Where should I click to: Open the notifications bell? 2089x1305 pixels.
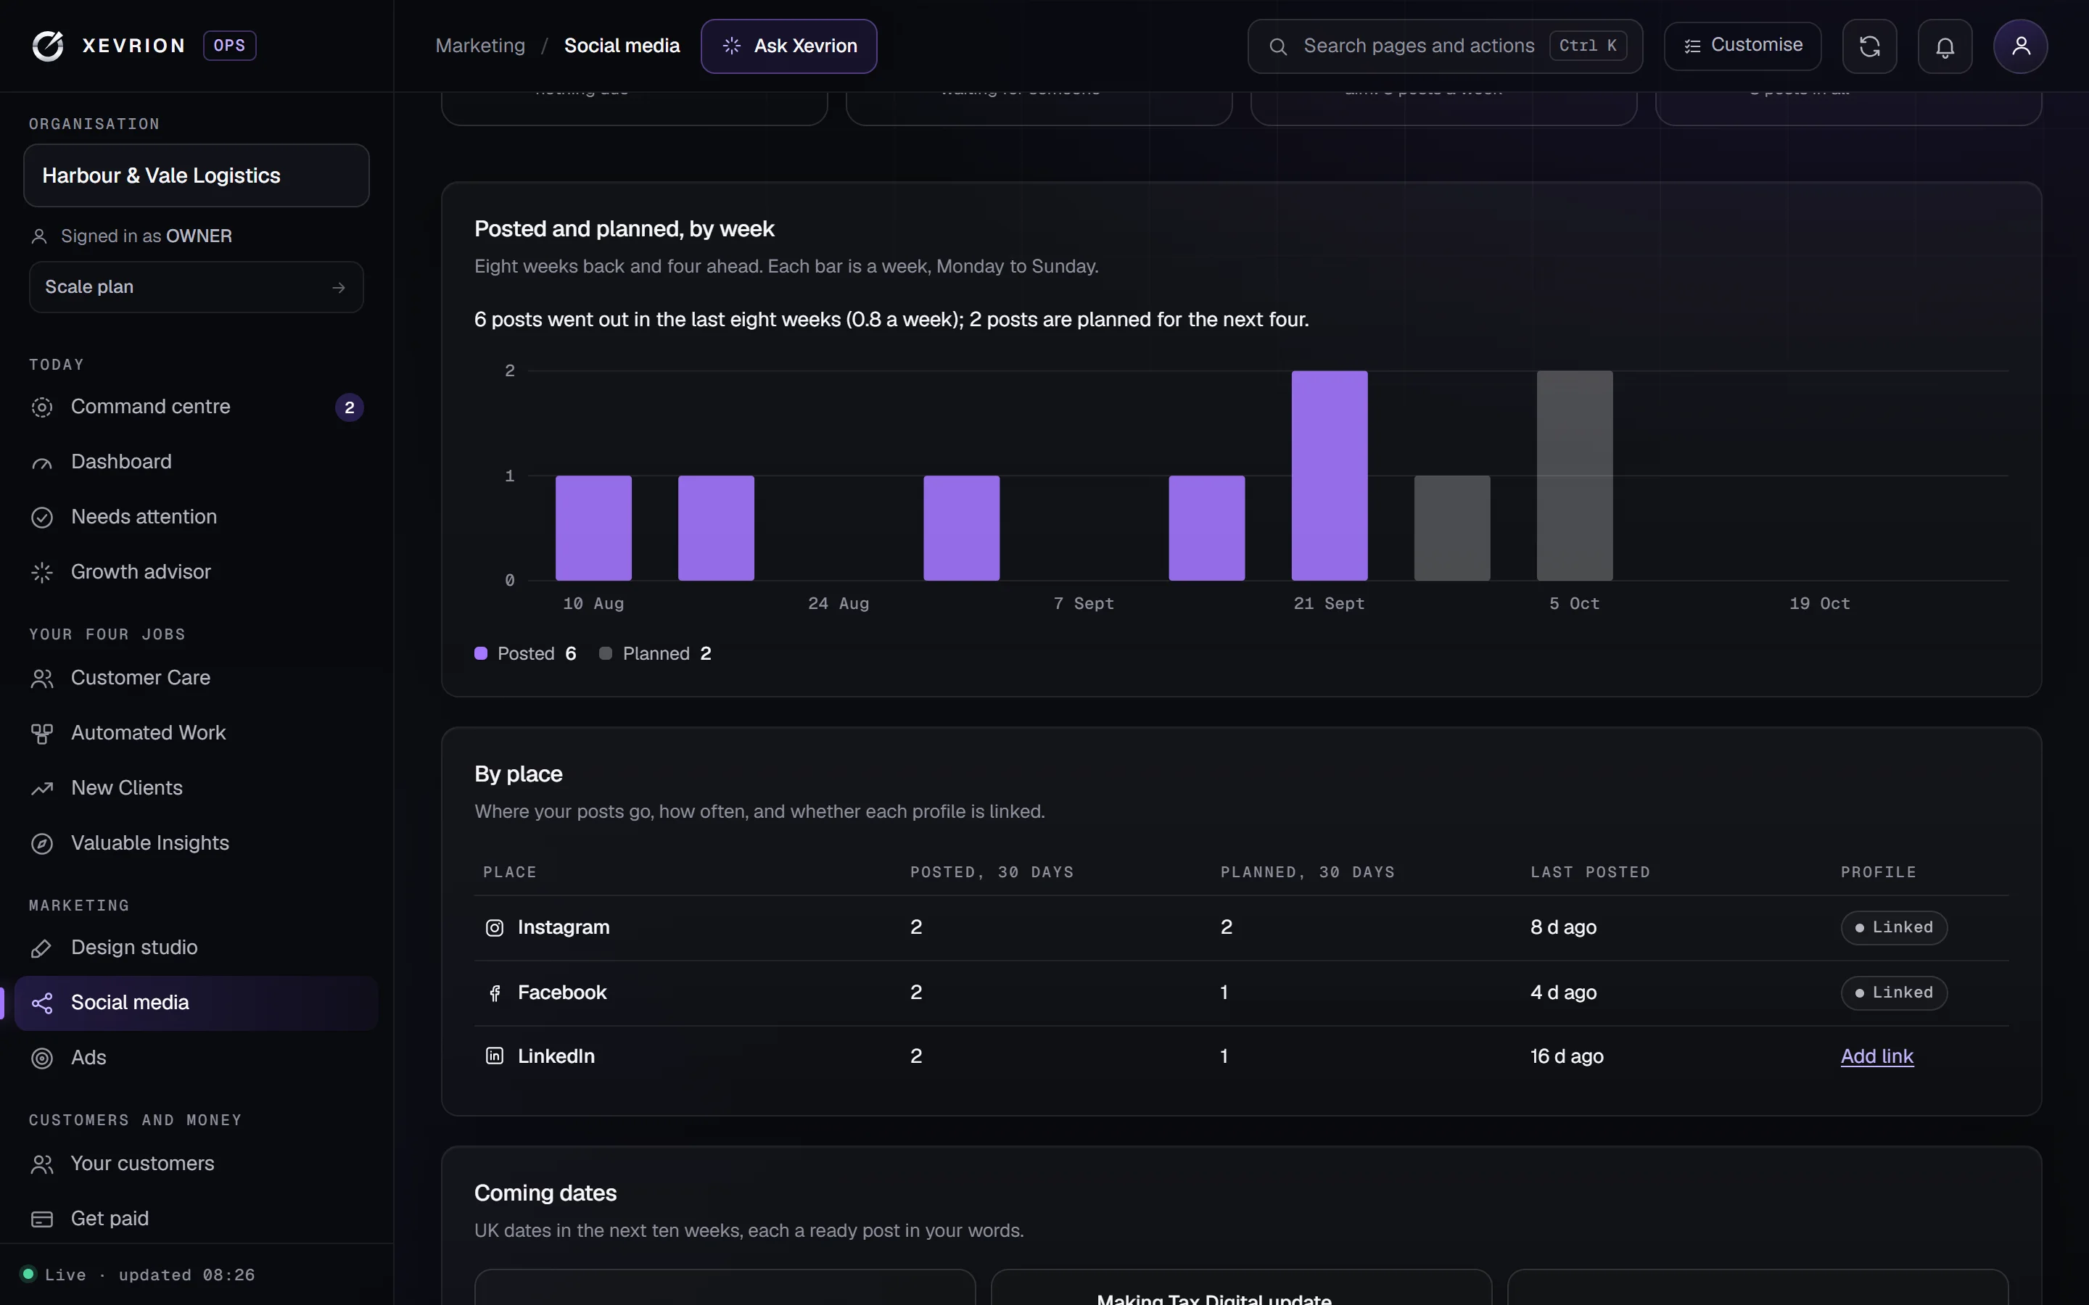(1945, 46)
